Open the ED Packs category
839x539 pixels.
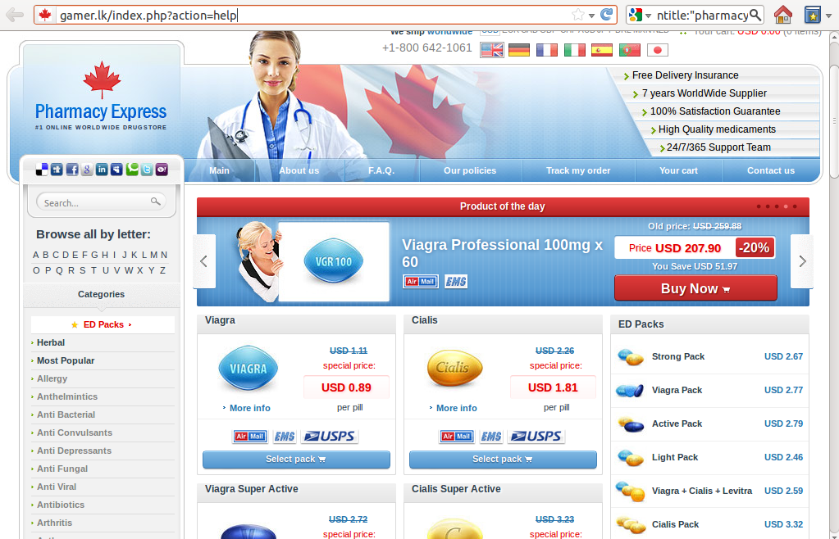click(x=103, y=324)
